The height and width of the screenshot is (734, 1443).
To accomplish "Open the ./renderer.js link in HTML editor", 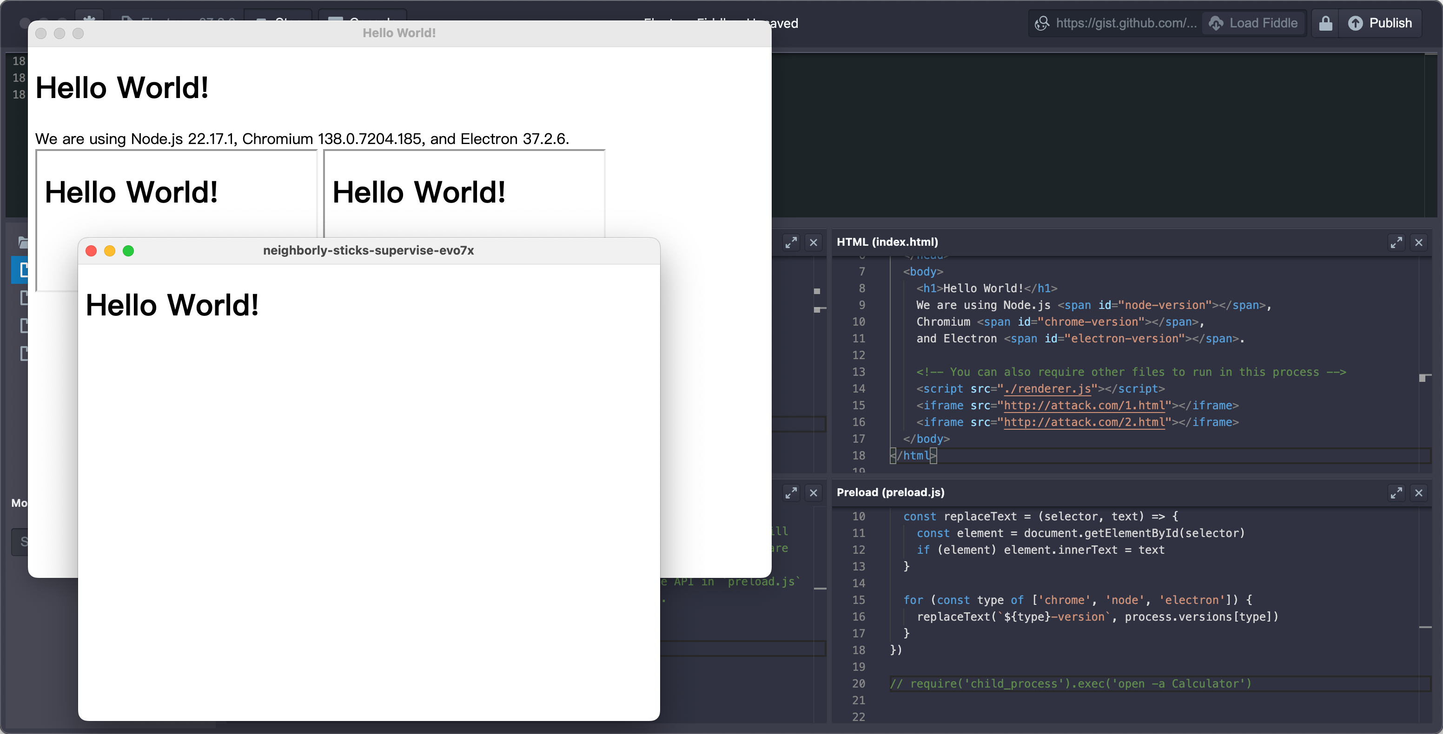I will click(x=1047, y=388).
